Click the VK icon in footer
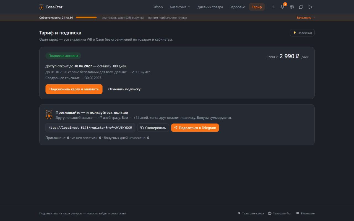The image size is (354, 221). 297,213
